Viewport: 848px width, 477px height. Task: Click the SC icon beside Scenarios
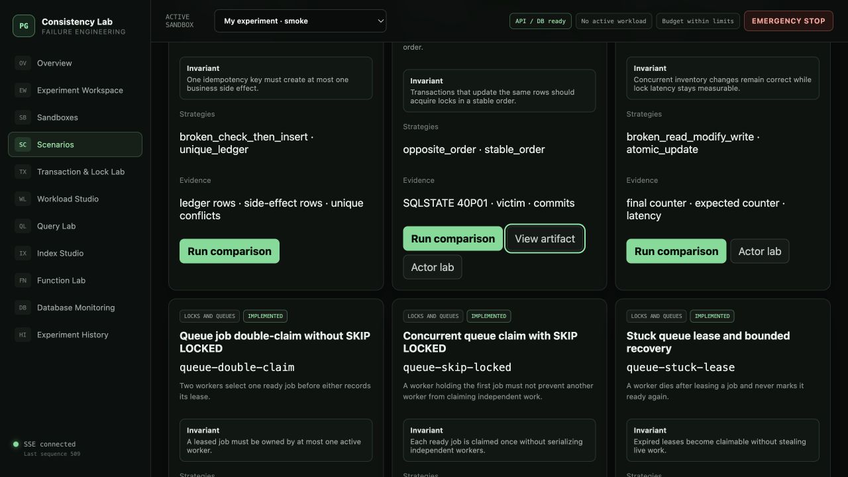[x=23, y=144]
